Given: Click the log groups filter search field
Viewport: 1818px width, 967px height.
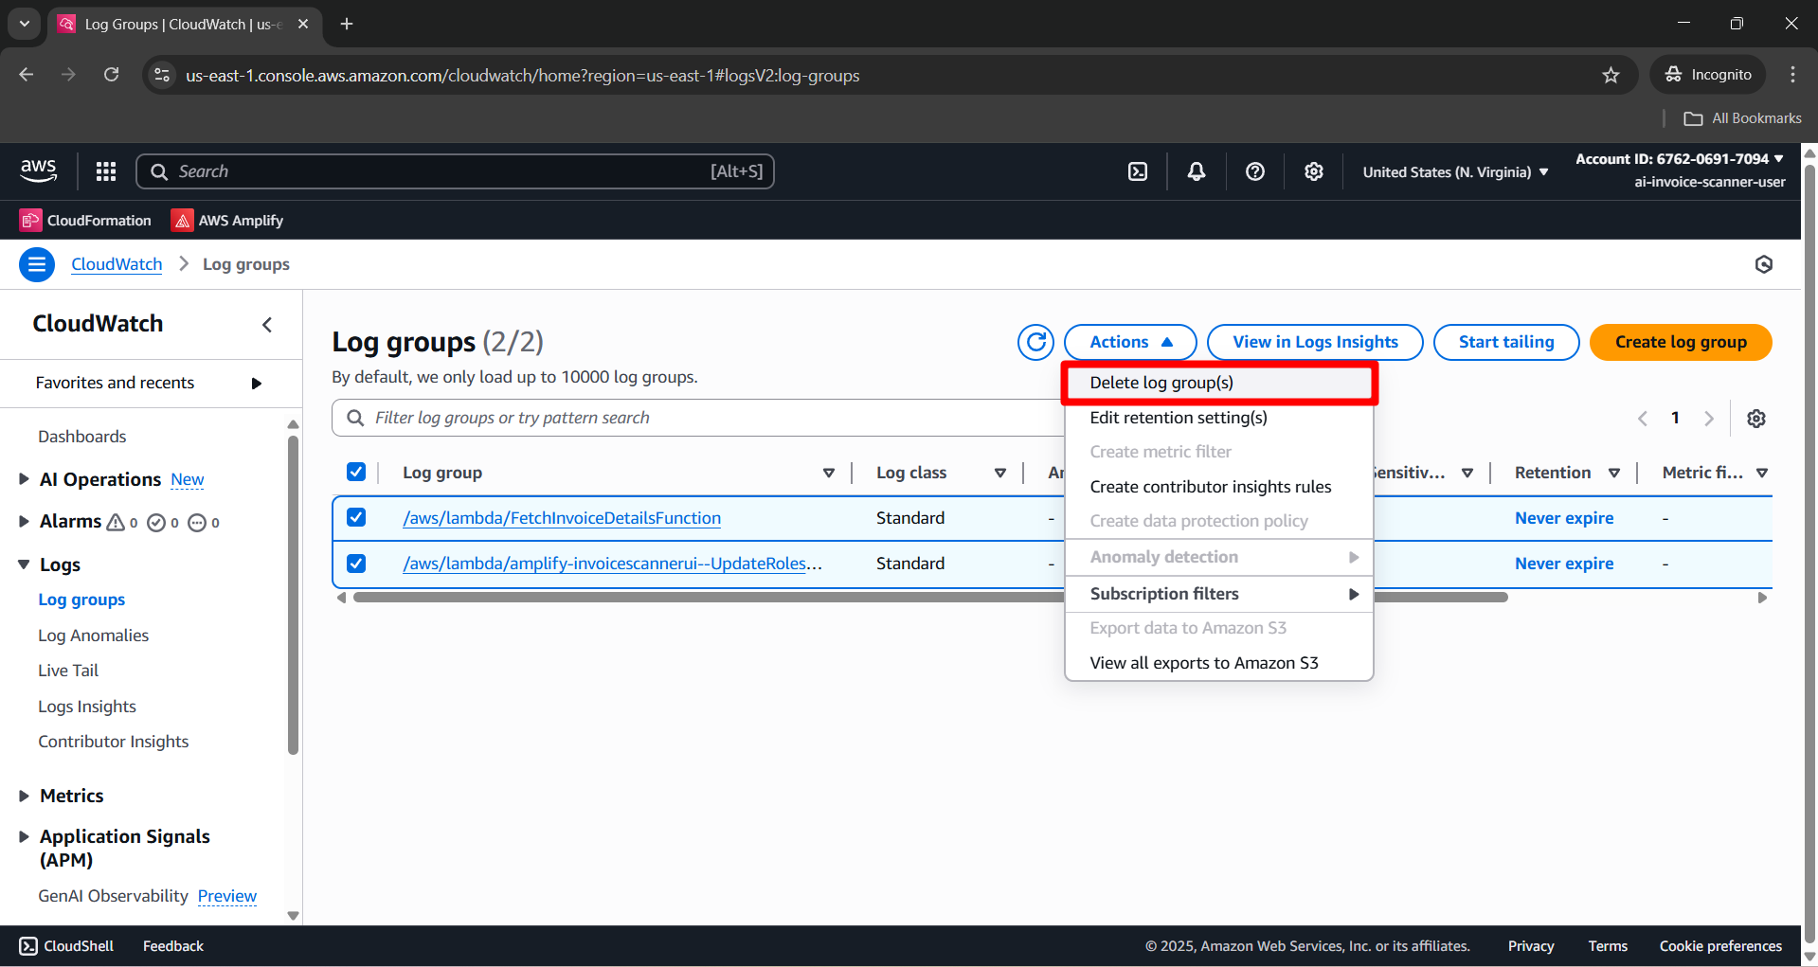Looking at the screenshot, I should (x=663, y=417).
